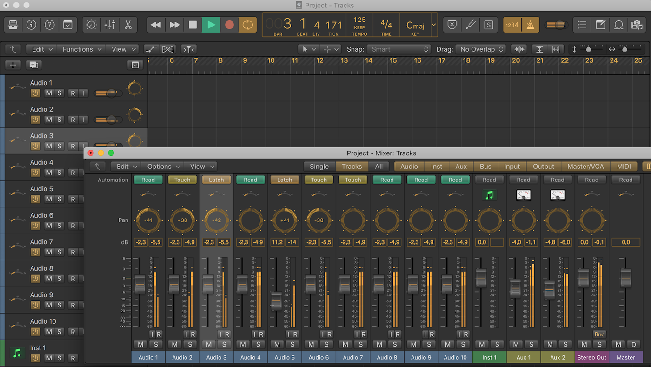Open the Loop Browser icon

pyautogui.click(x=618, y=25)
